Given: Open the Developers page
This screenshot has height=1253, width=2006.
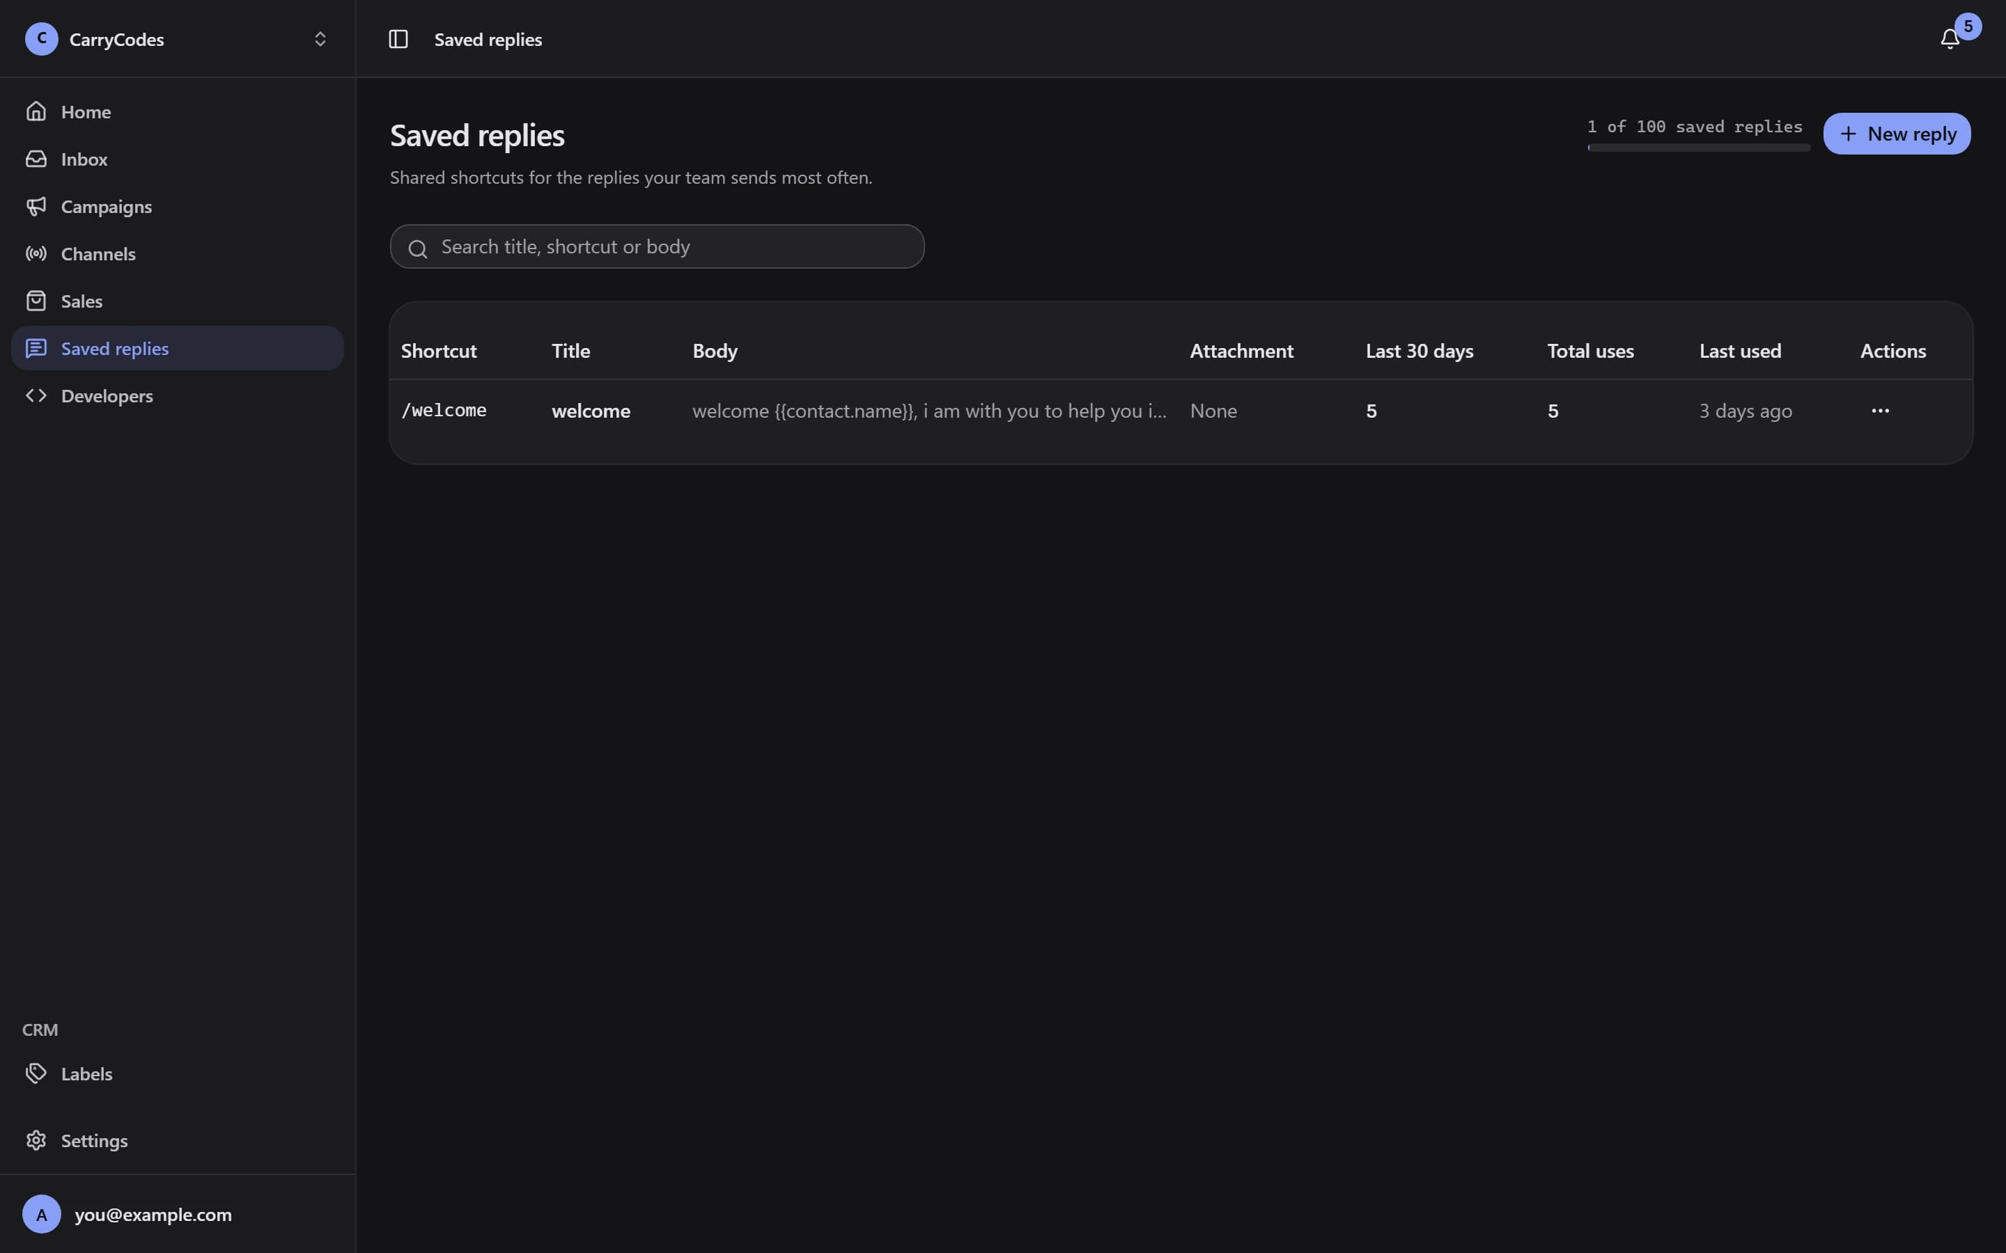Looking at the screenshot, I should click(178, 395).
